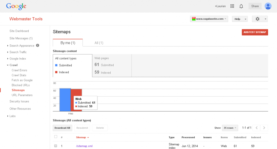277x149 pixels.
Task: Open Crawl Stats
Action: [x=19, y=75]
